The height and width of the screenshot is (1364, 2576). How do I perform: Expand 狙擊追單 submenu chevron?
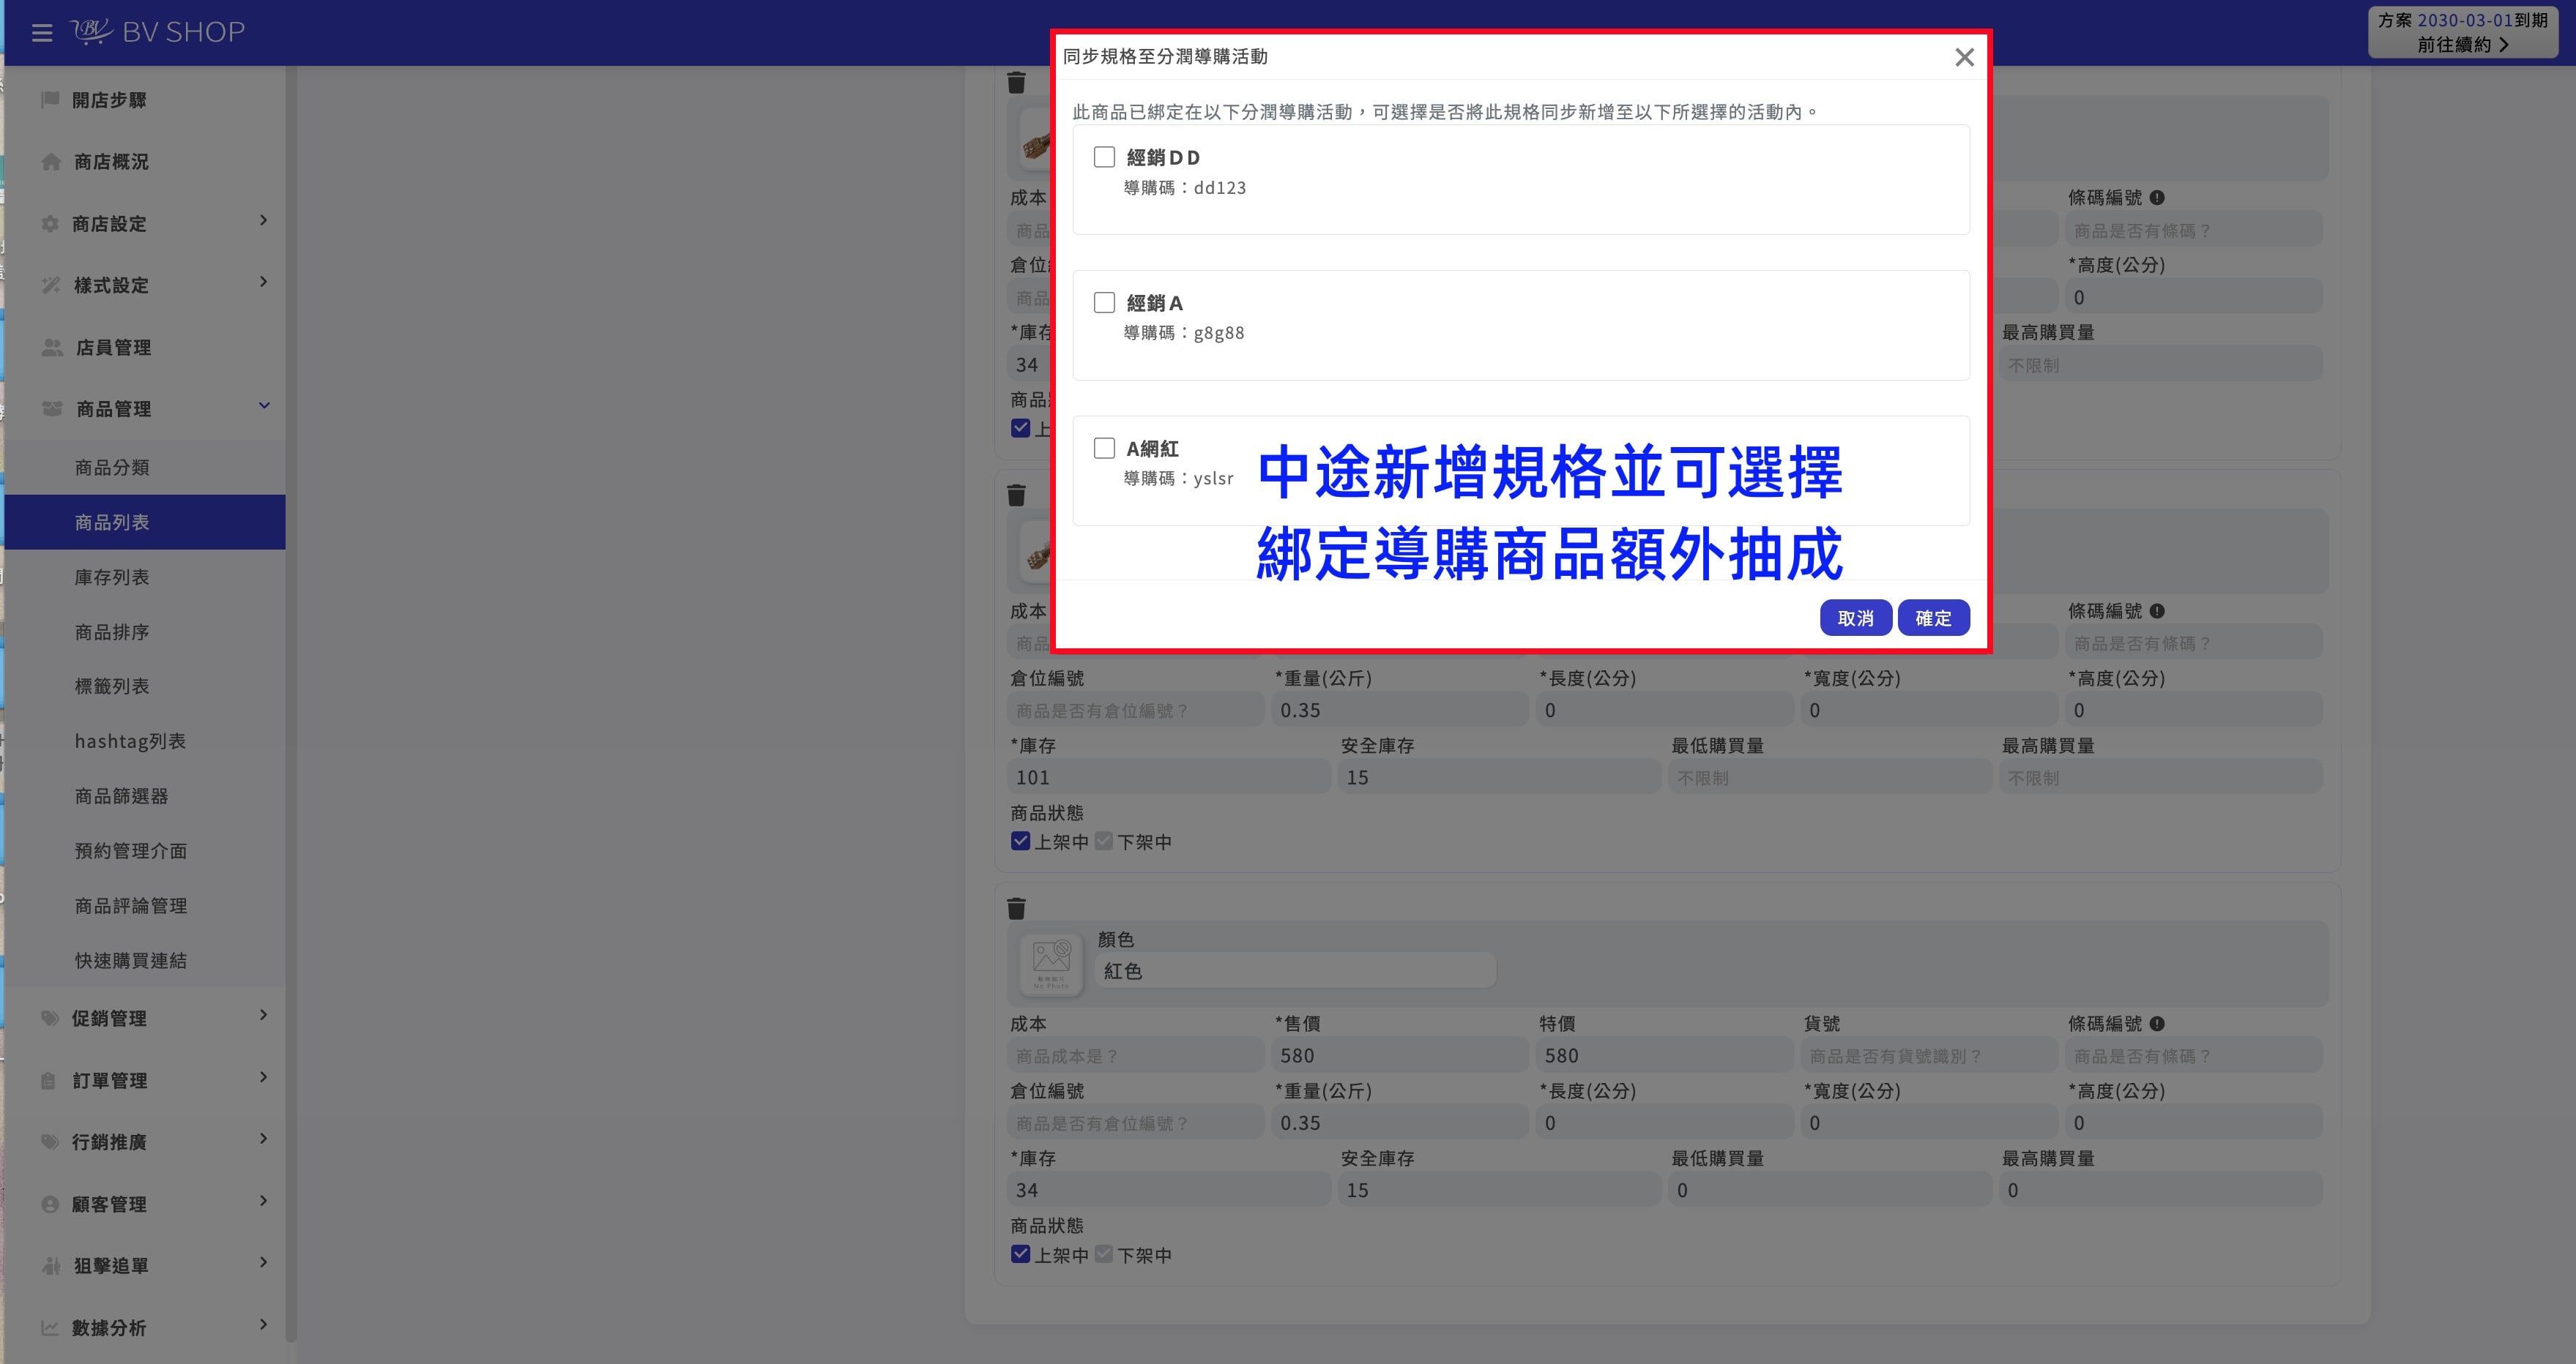tap(264, 1262)
